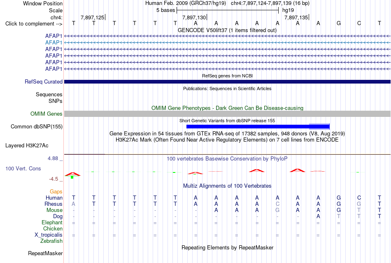Open the Common dbSNP(155) track label
The height and width of the screenshot is (263, 391).
pyautogui.click(x=37, y=127)
